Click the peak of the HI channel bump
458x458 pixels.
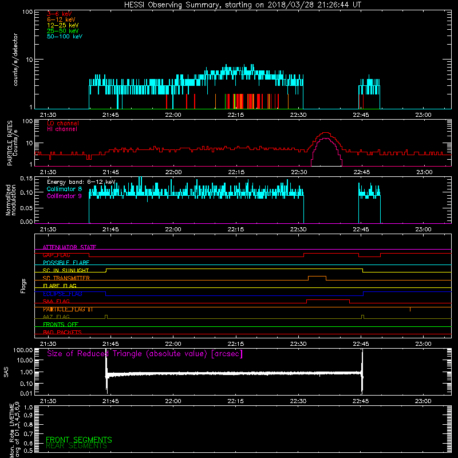326,139
